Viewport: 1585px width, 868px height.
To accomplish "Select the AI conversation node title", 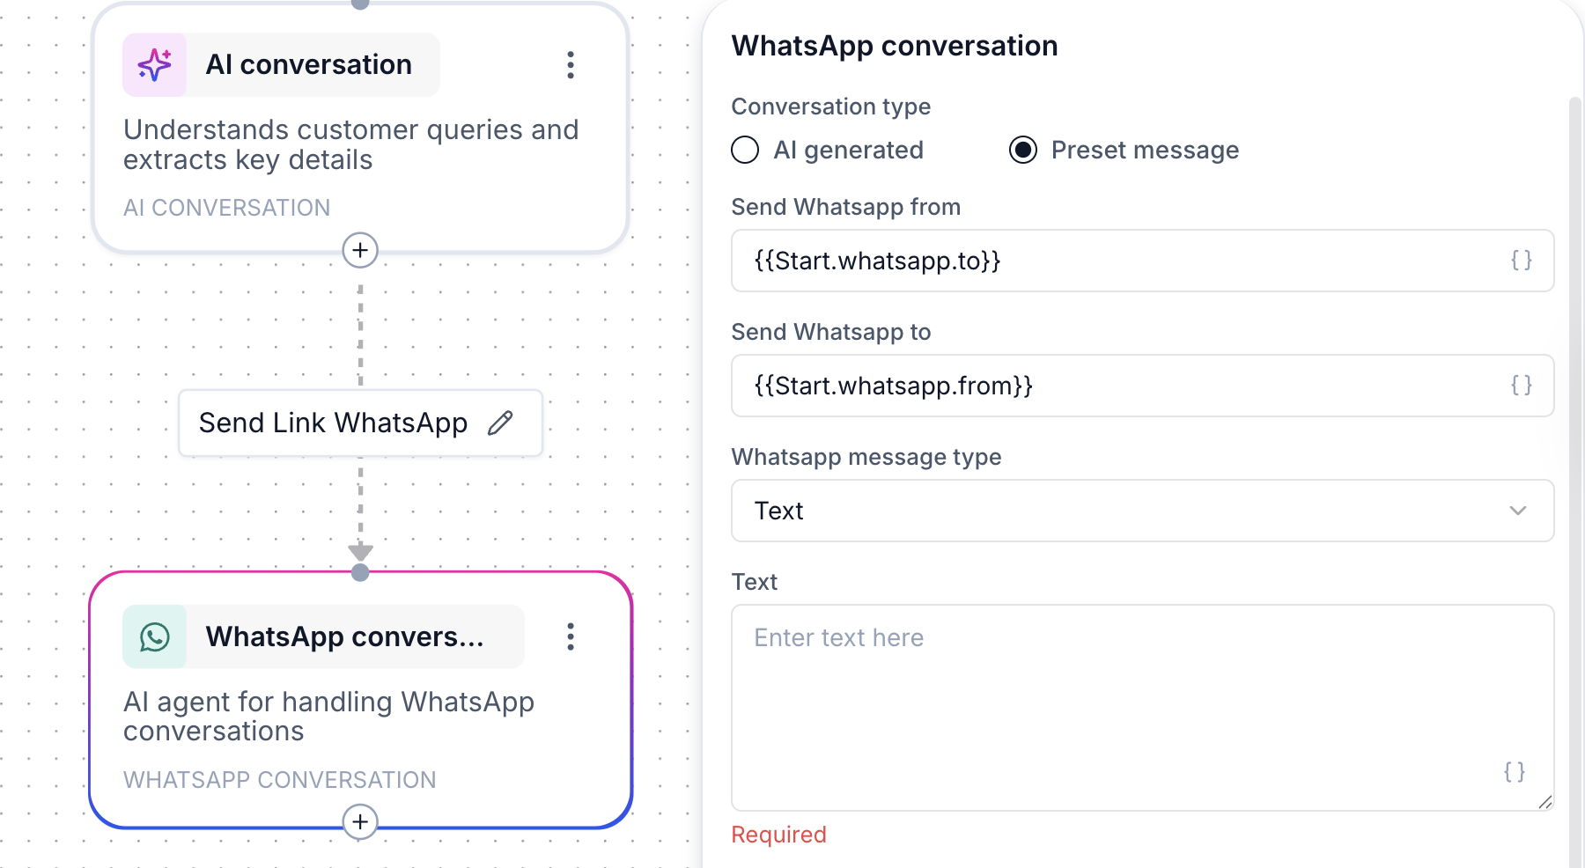I will point(309,65).
